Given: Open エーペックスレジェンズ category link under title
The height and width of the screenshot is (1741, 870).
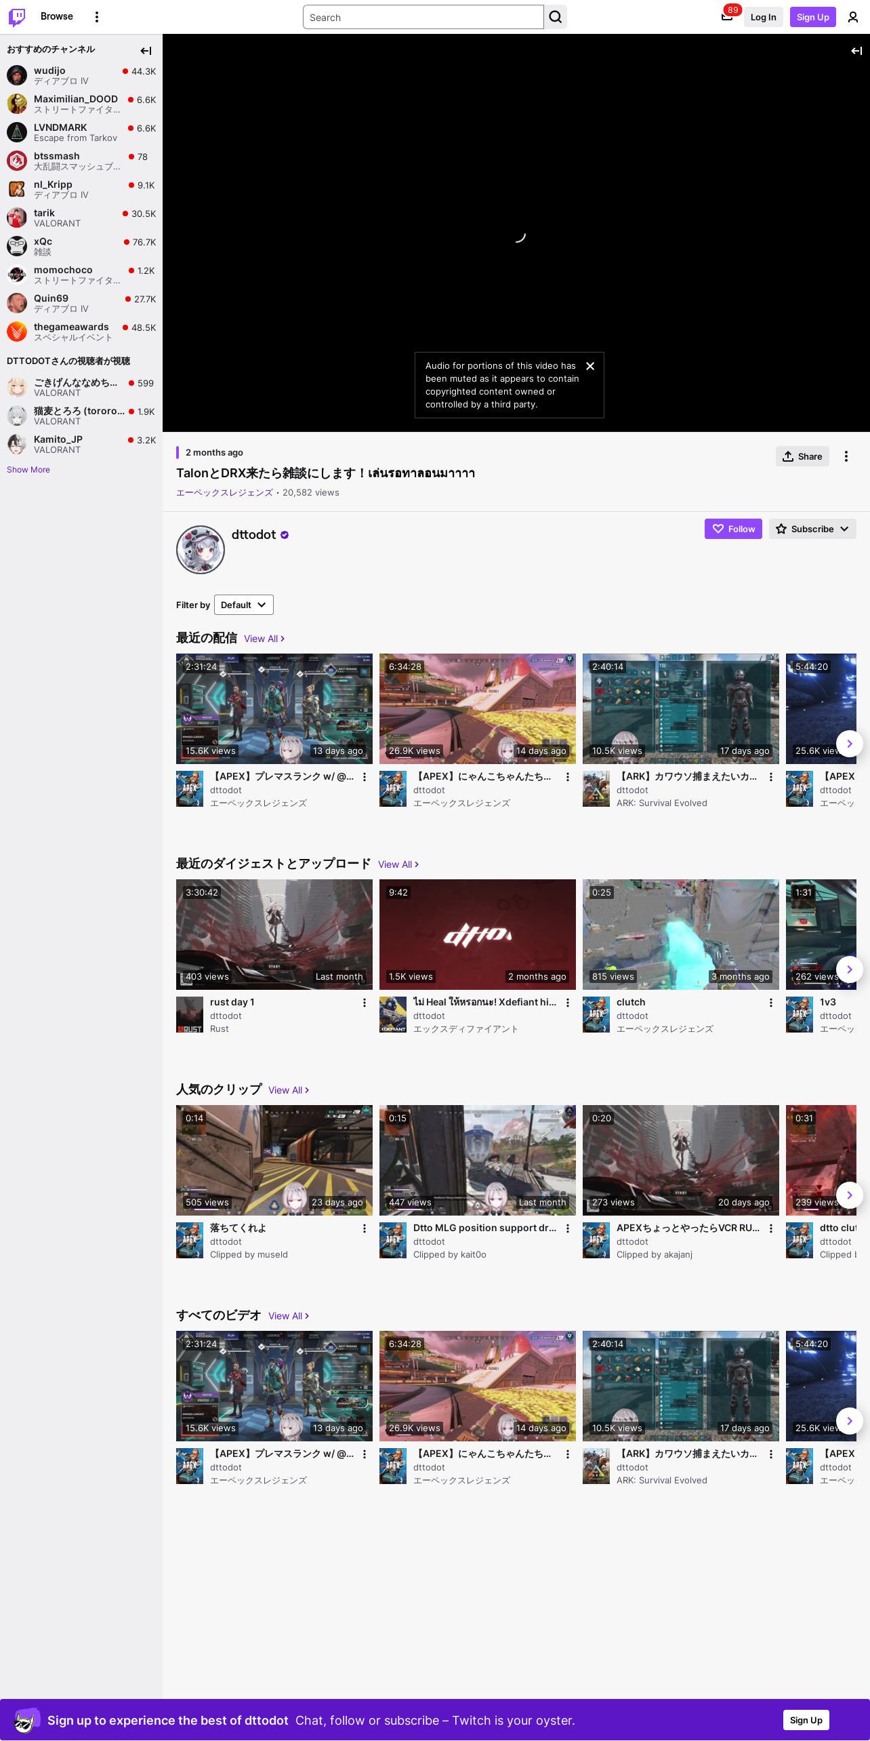Looking at the screenshot, I should point(224,493).
